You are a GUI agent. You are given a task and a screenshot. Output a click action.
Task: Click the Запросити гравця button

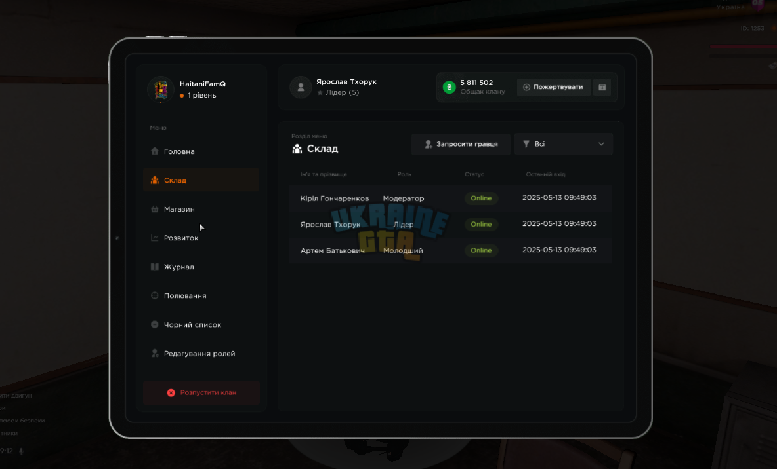[x=461, y=145]
